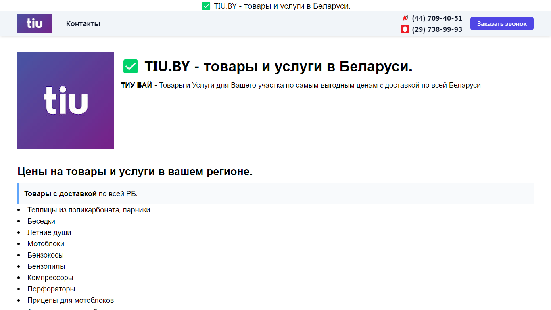Click the large purple tiu logo image
This screenshot has width=551, height=310.
click(x=66, y=100)
